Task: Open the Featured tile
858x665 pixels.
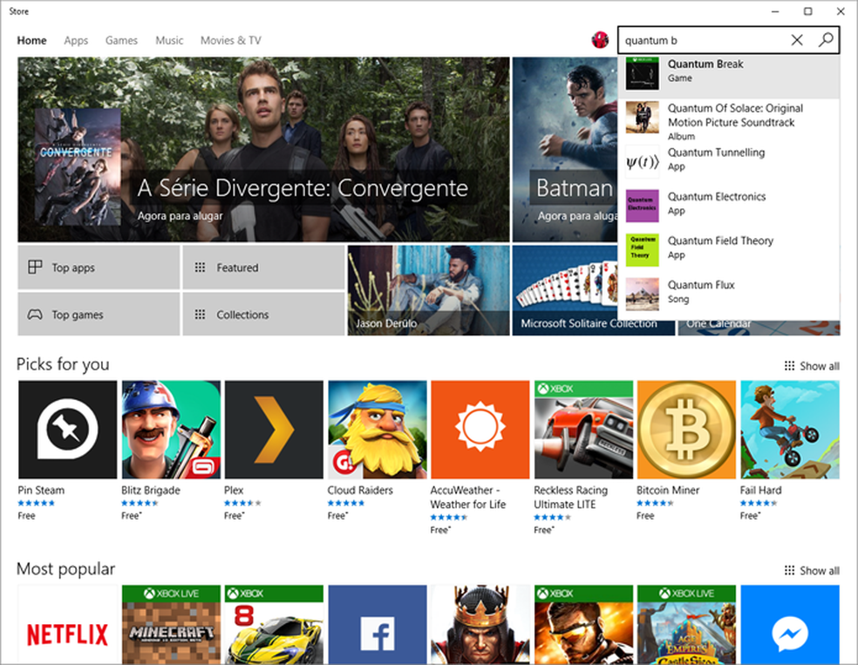Action: pyautogui.click(x=263, y=268)
